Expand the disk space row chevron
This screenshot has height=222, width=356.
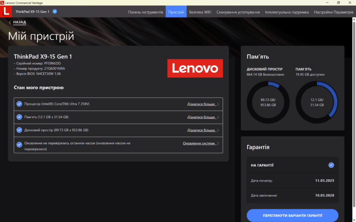pos(218,130)
